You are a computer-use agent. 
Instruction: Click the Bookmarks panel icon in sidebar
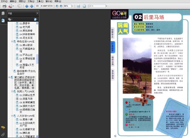[x=3, y=20]
